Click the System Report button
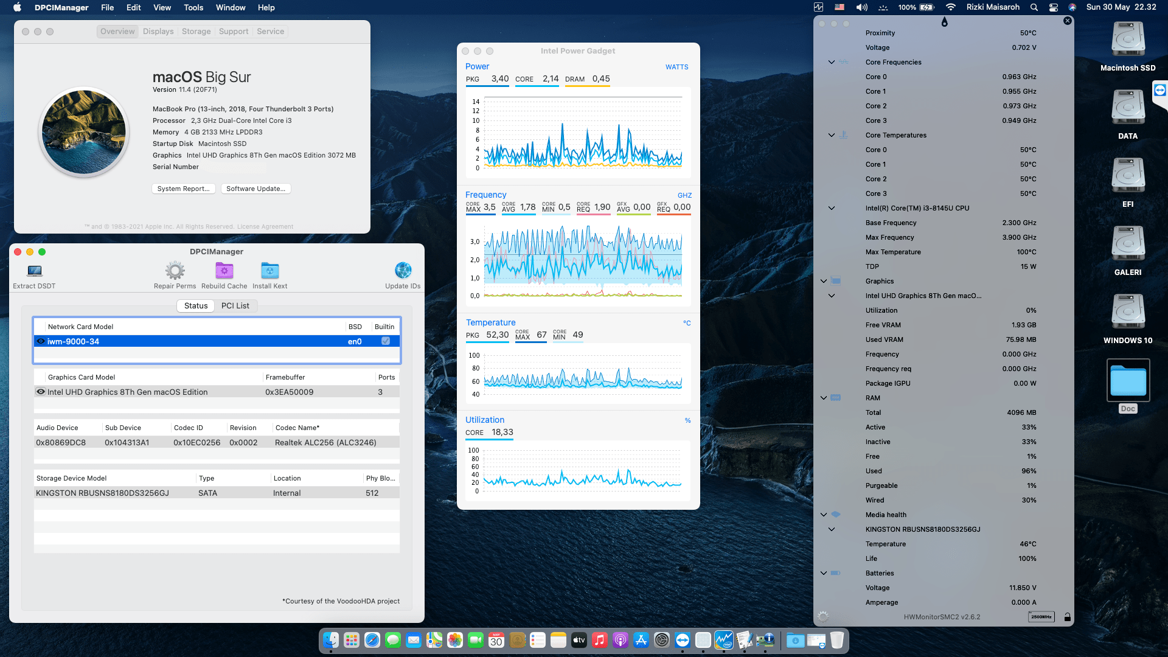Image resolution: width=1168 pixels, height=657 pixels. click(x=183, y=189)
